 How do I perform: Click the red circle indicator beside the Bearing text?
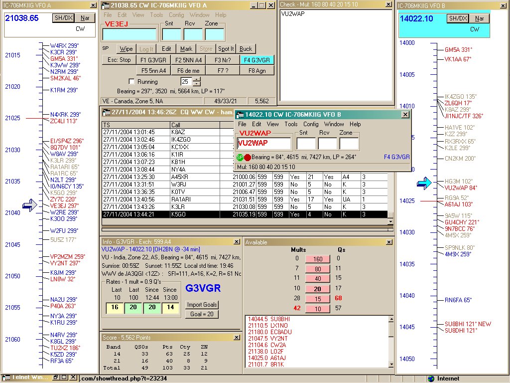248,157
